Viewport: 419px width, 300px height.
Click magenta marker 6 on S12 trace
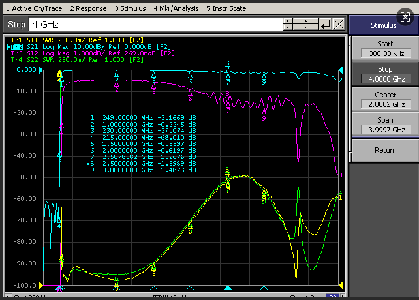[x=190, y=95]
